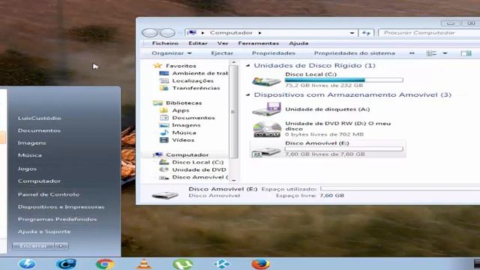Click the Localizações icon in sidebar
480x270 pixels.
[x=163, y=81]
